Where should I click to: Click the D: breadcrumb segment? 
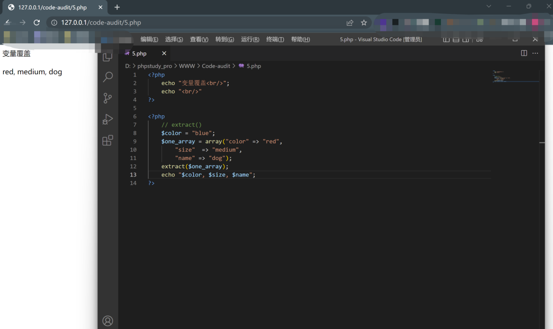(128, 66)
